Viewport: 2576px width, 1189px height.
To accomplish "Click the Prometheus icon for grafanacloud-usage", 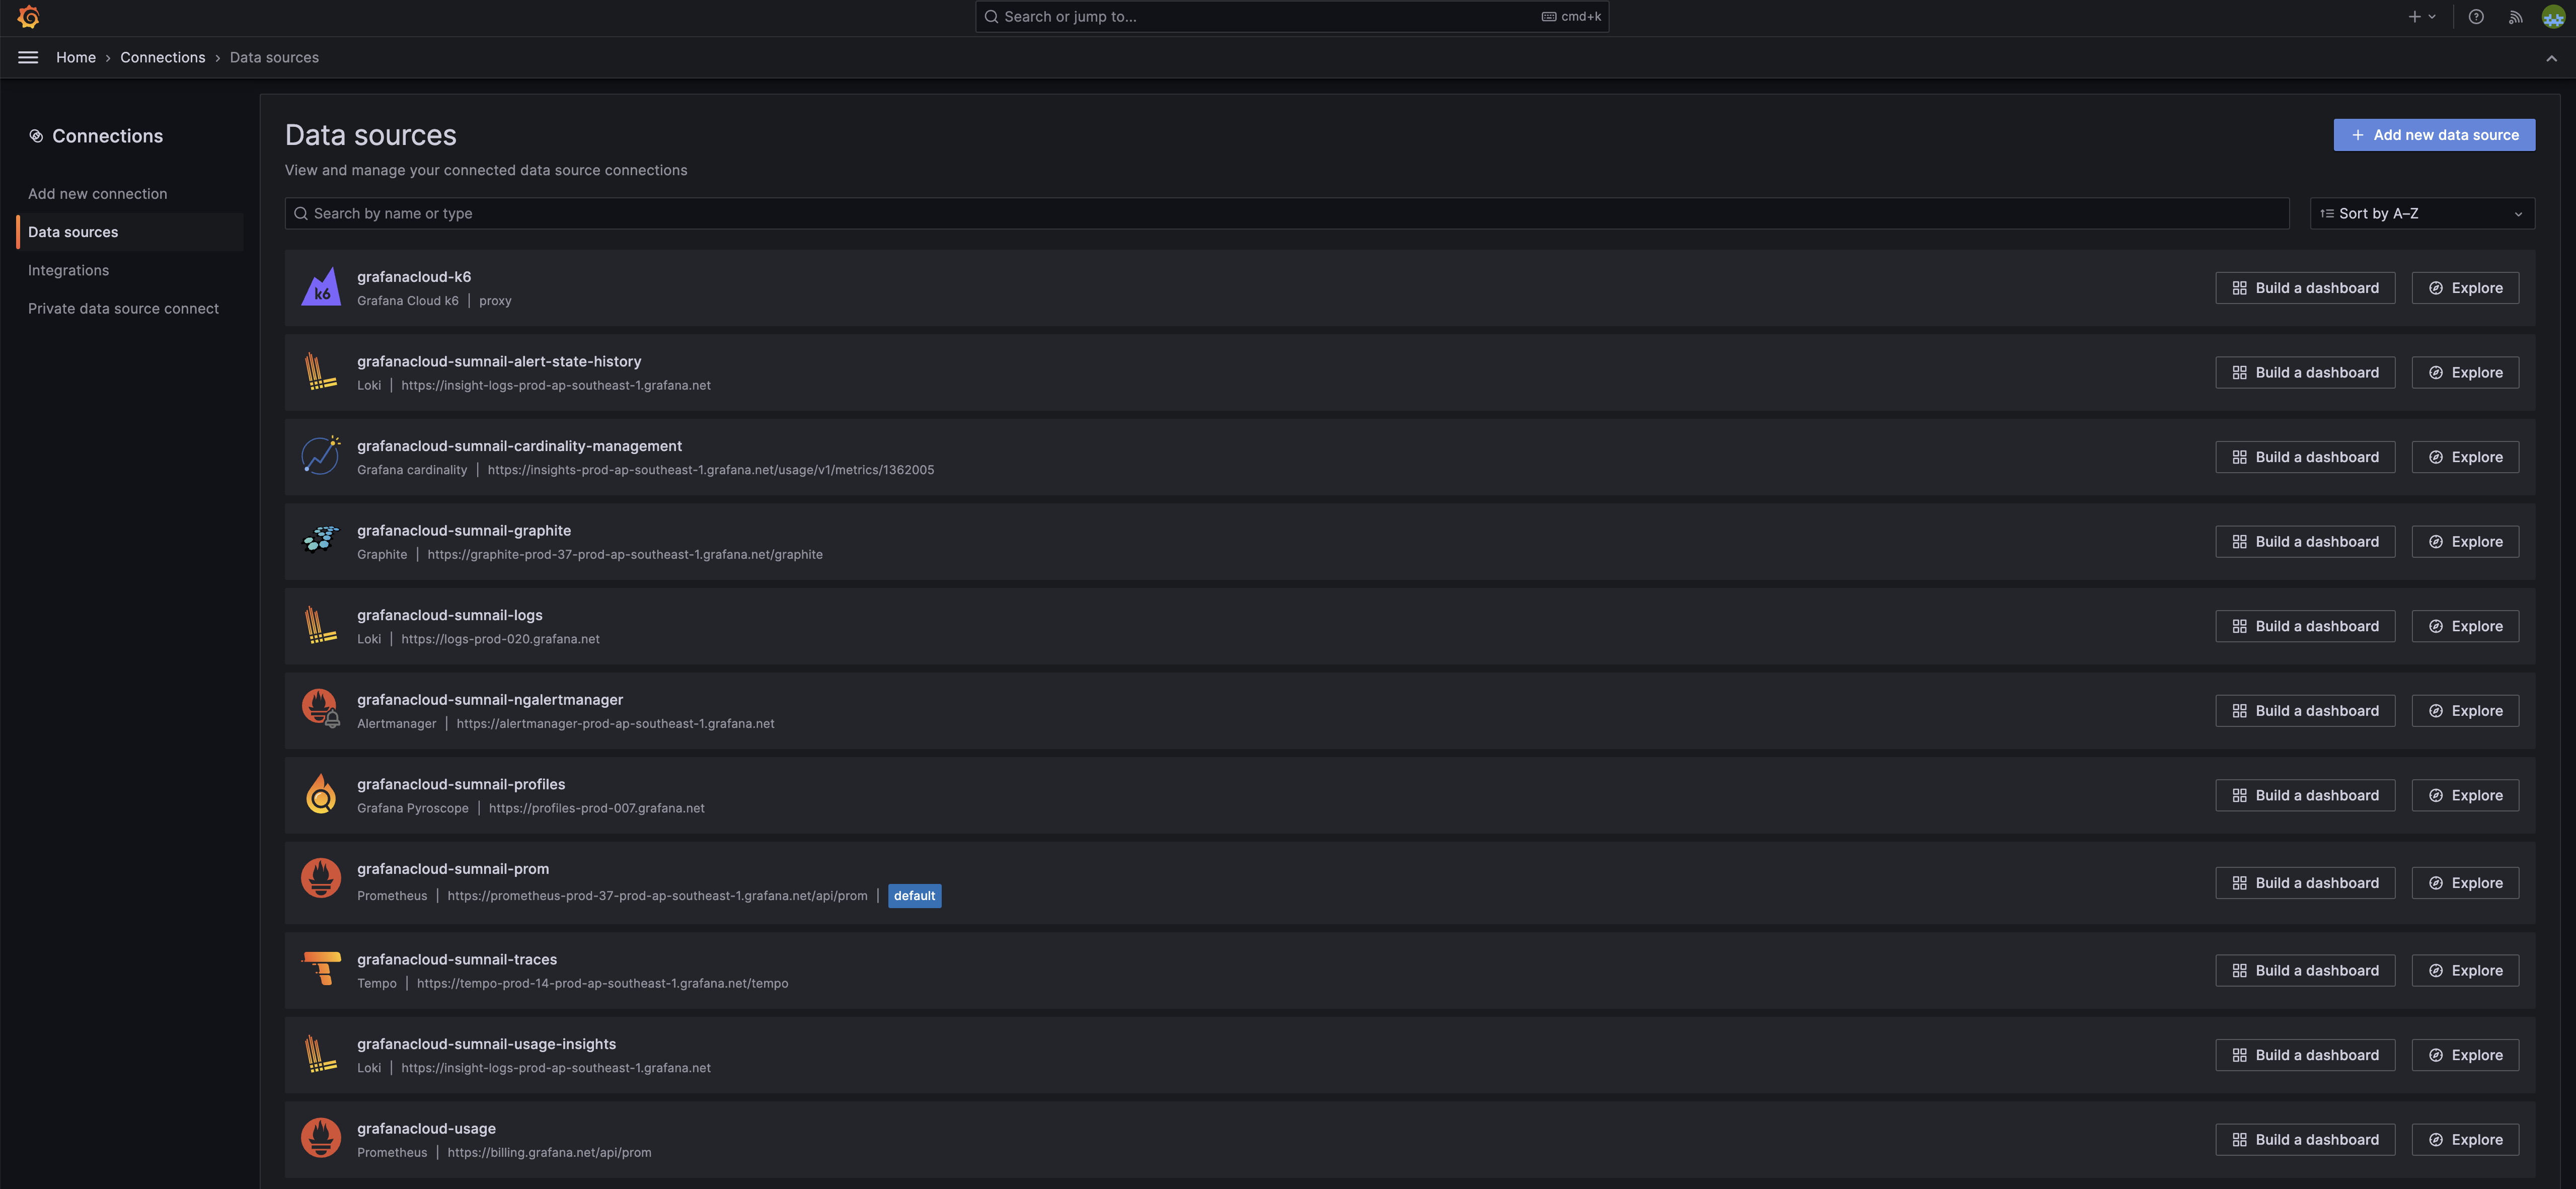I will [321, 1139].
